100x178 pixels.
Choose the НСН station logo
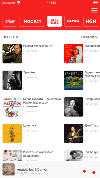coord(91,21)
